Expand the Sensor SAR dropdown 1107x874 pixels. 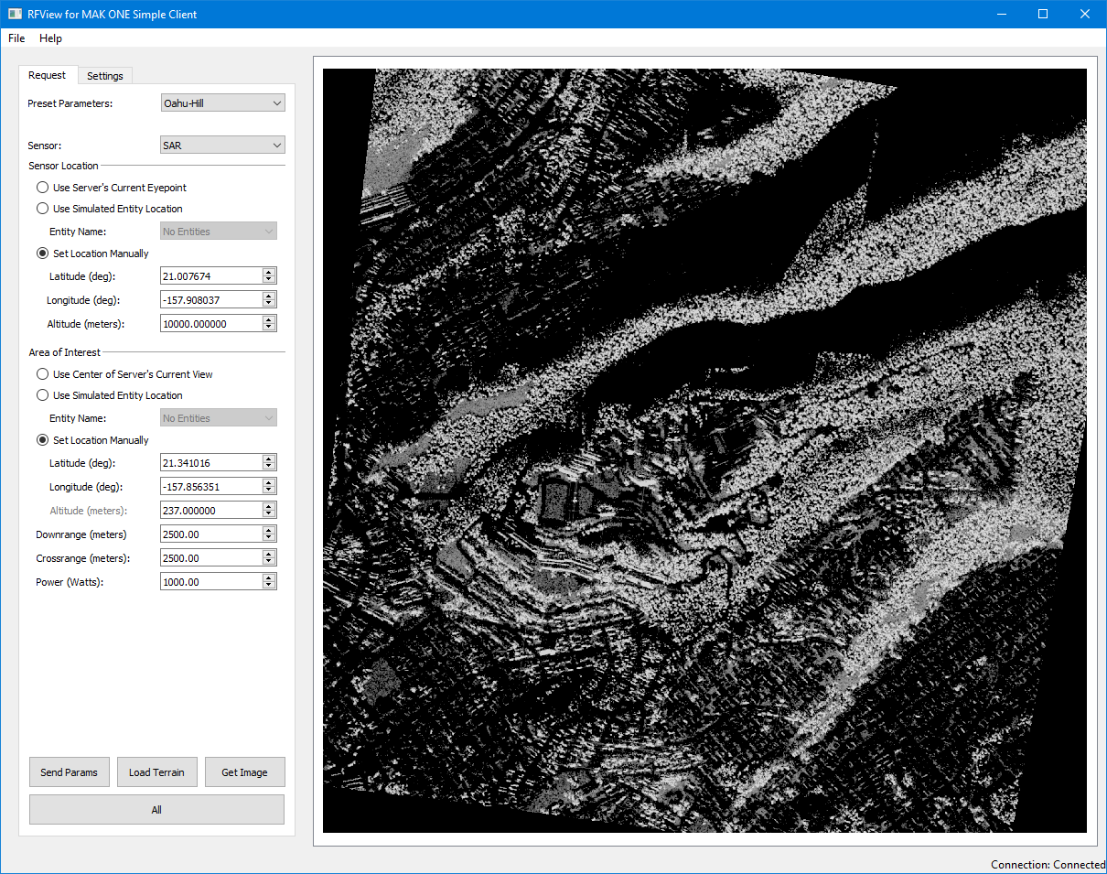click(222, 146)
